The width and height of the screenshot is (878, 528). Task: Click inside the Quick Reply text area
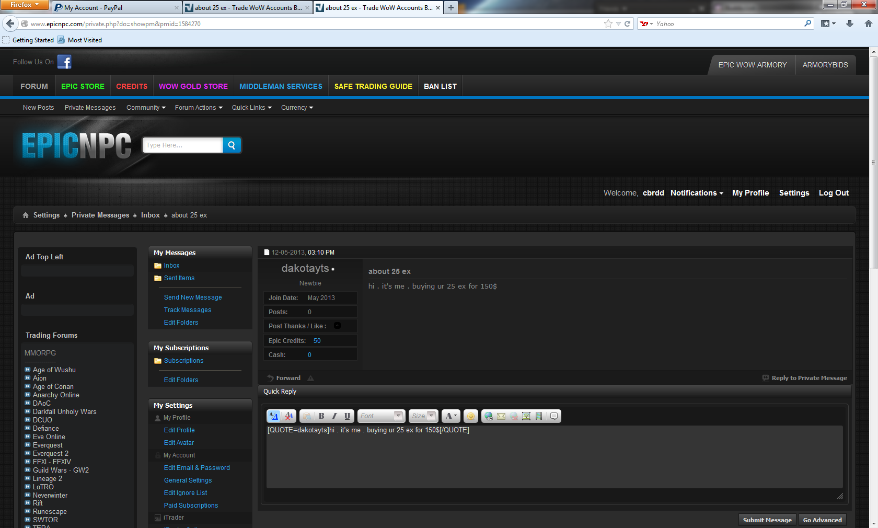coord(554,457)
